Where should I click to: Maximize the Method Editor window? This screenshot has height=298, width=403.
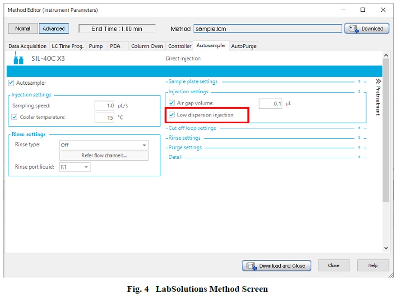(x=363, y=10)
